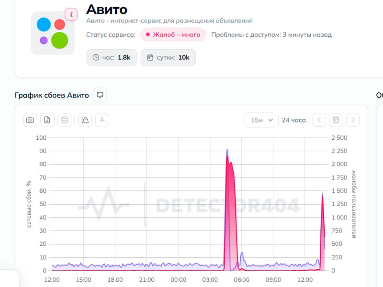The image size is (383, 287).
Task: Click the Жалоб – много status badge
Action: 173,34
